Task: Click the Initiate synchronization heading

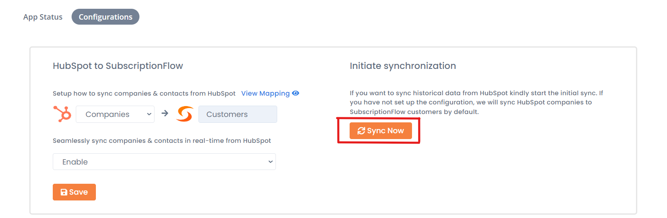Action: [x=403, y=66]
